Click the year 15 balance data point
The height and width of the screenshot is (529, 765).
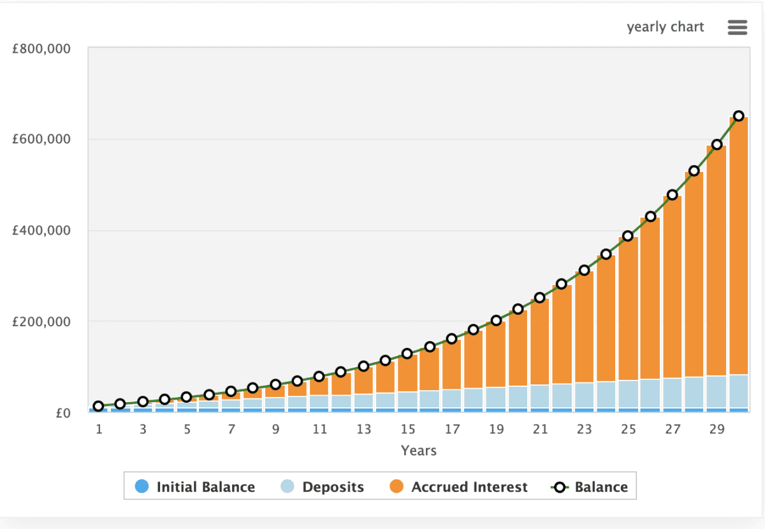click(x=407, y=354)
